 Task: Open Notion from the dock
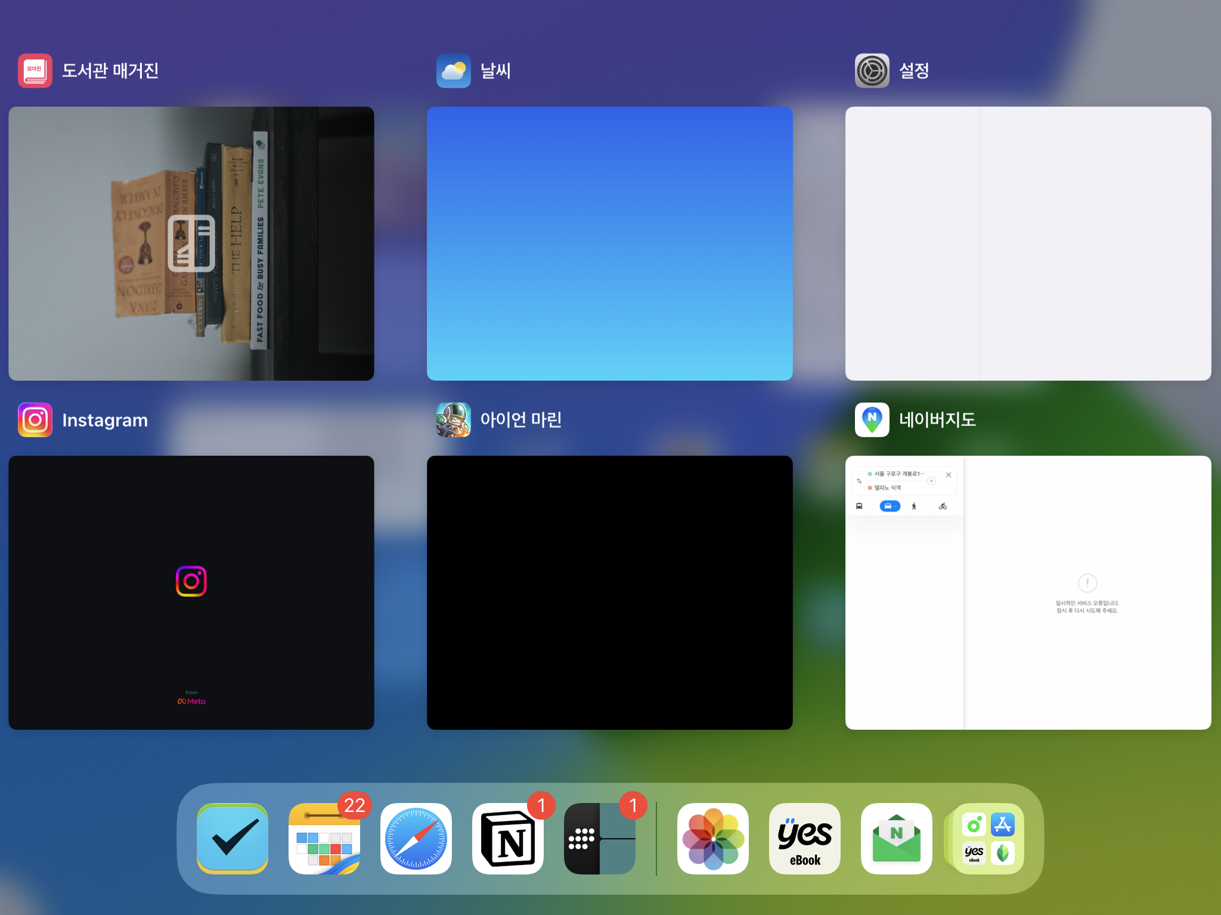coord(508,838)
